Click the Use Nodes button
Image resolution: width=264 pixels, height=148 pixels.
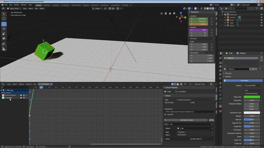[x=243, y=81]
